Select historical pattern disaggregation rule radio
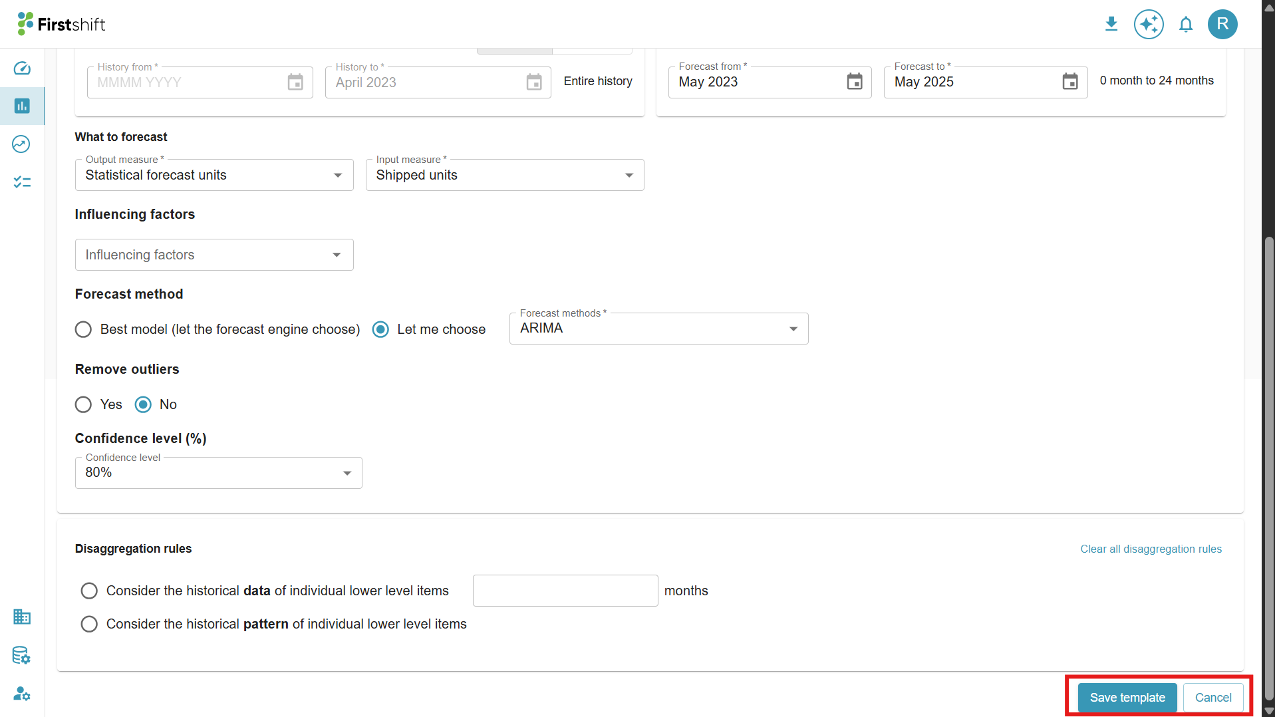Screen dimensions: 1275x717 (89, 624)
